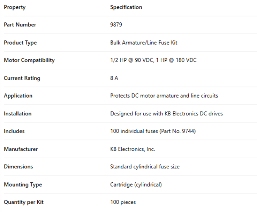
Task: Select the Standard cylindrical fuse size text
Action: [x=145, y=167]
